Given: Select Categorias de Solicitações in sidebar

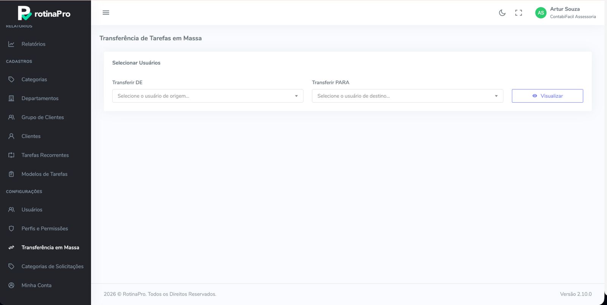Looking at the screenshot, I should point(52,267).
